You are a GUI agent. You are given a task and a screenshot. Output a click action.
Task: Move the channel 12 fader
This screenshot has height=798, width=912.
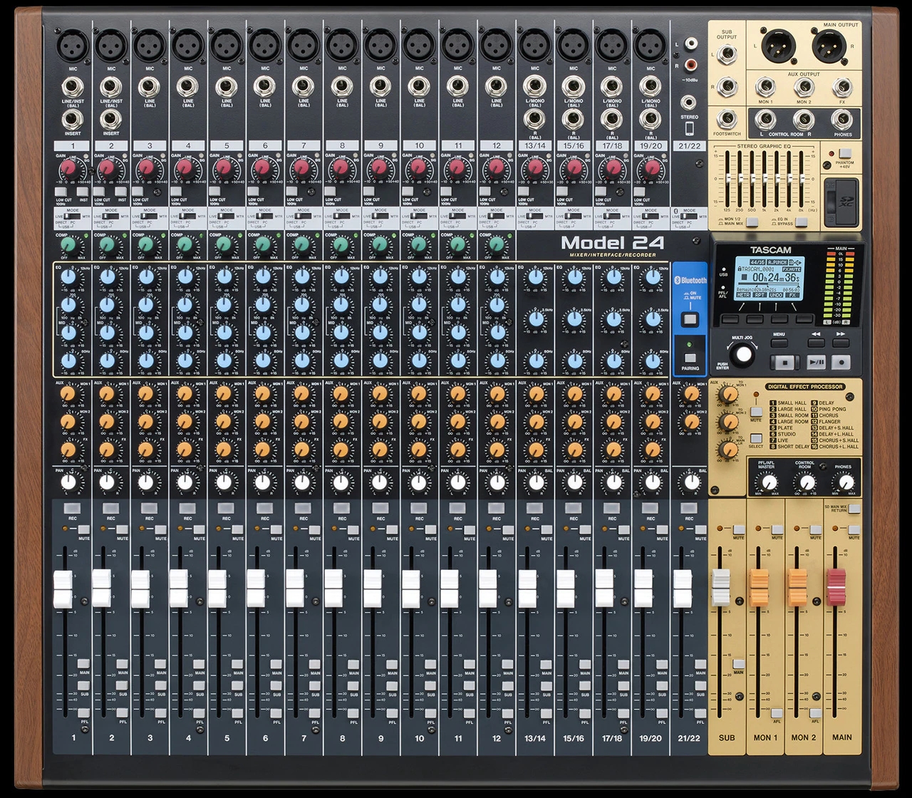pos(487,589)
